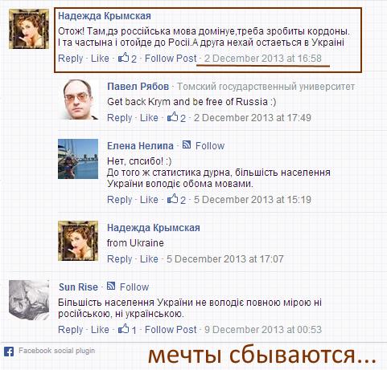Screen dimensions: 387x370
Task: Reply to Sun Rise's comment
Action: (x=71, y=330)
